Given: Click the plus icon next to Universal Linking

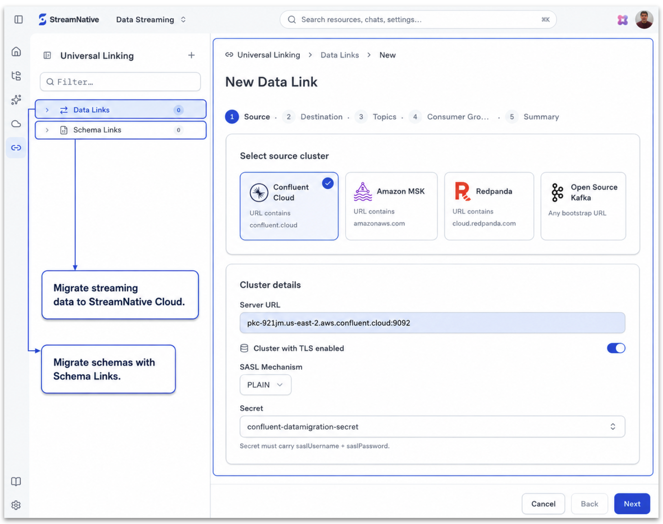Looking at the screenshot, I should 191,55.
